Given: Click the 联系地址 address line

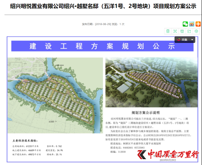Looking at the screenshot, I should point(136,144).
